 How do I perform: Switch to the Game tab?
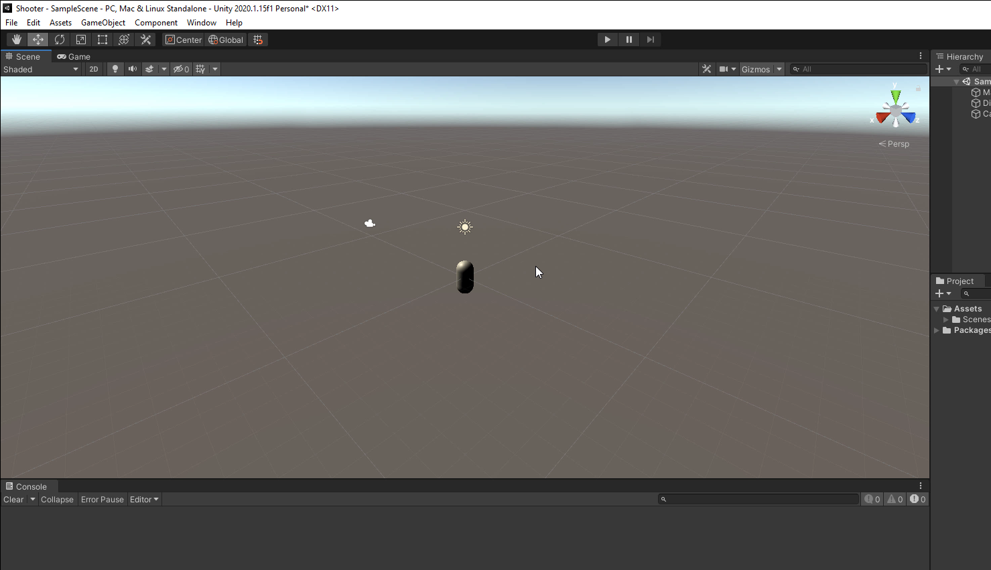point(74,56)
